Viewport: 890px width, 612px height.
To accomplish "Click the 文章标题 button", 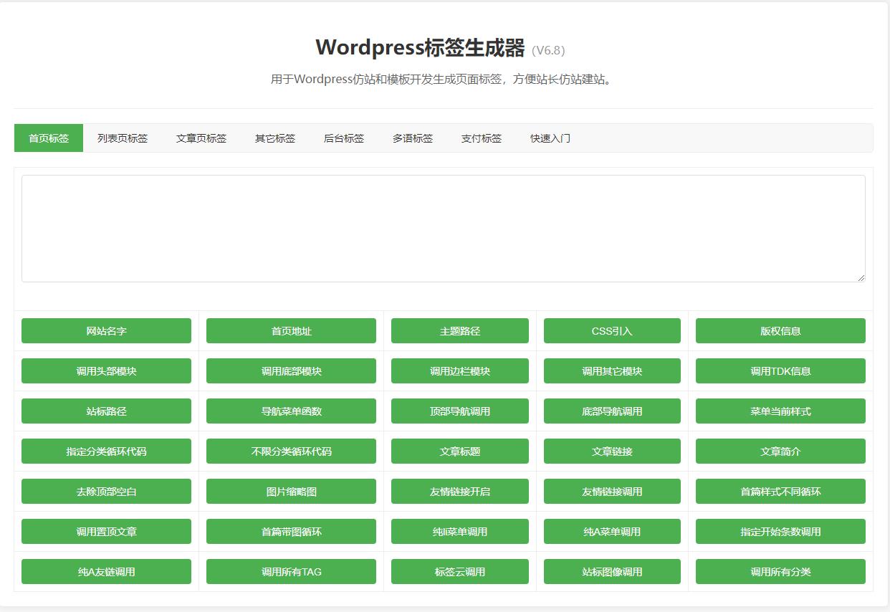I will click(x=459, y=451).
